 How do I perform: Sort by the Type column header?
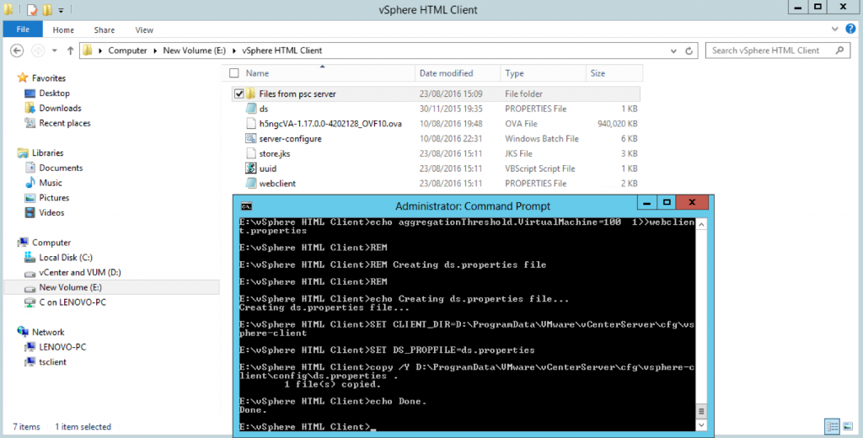(x=514, y=73)
